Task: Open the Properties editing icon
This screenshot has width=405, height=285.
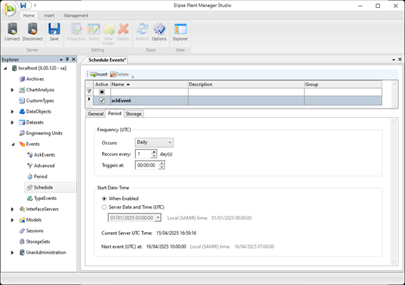Action: click(x=76, y=31)
